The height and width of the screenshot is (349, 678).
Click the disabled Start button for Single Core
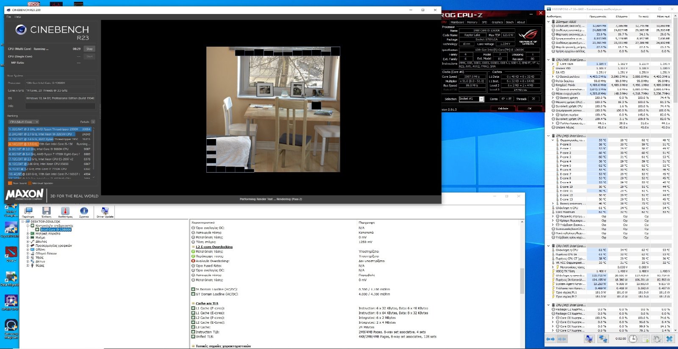coord(89,56)
